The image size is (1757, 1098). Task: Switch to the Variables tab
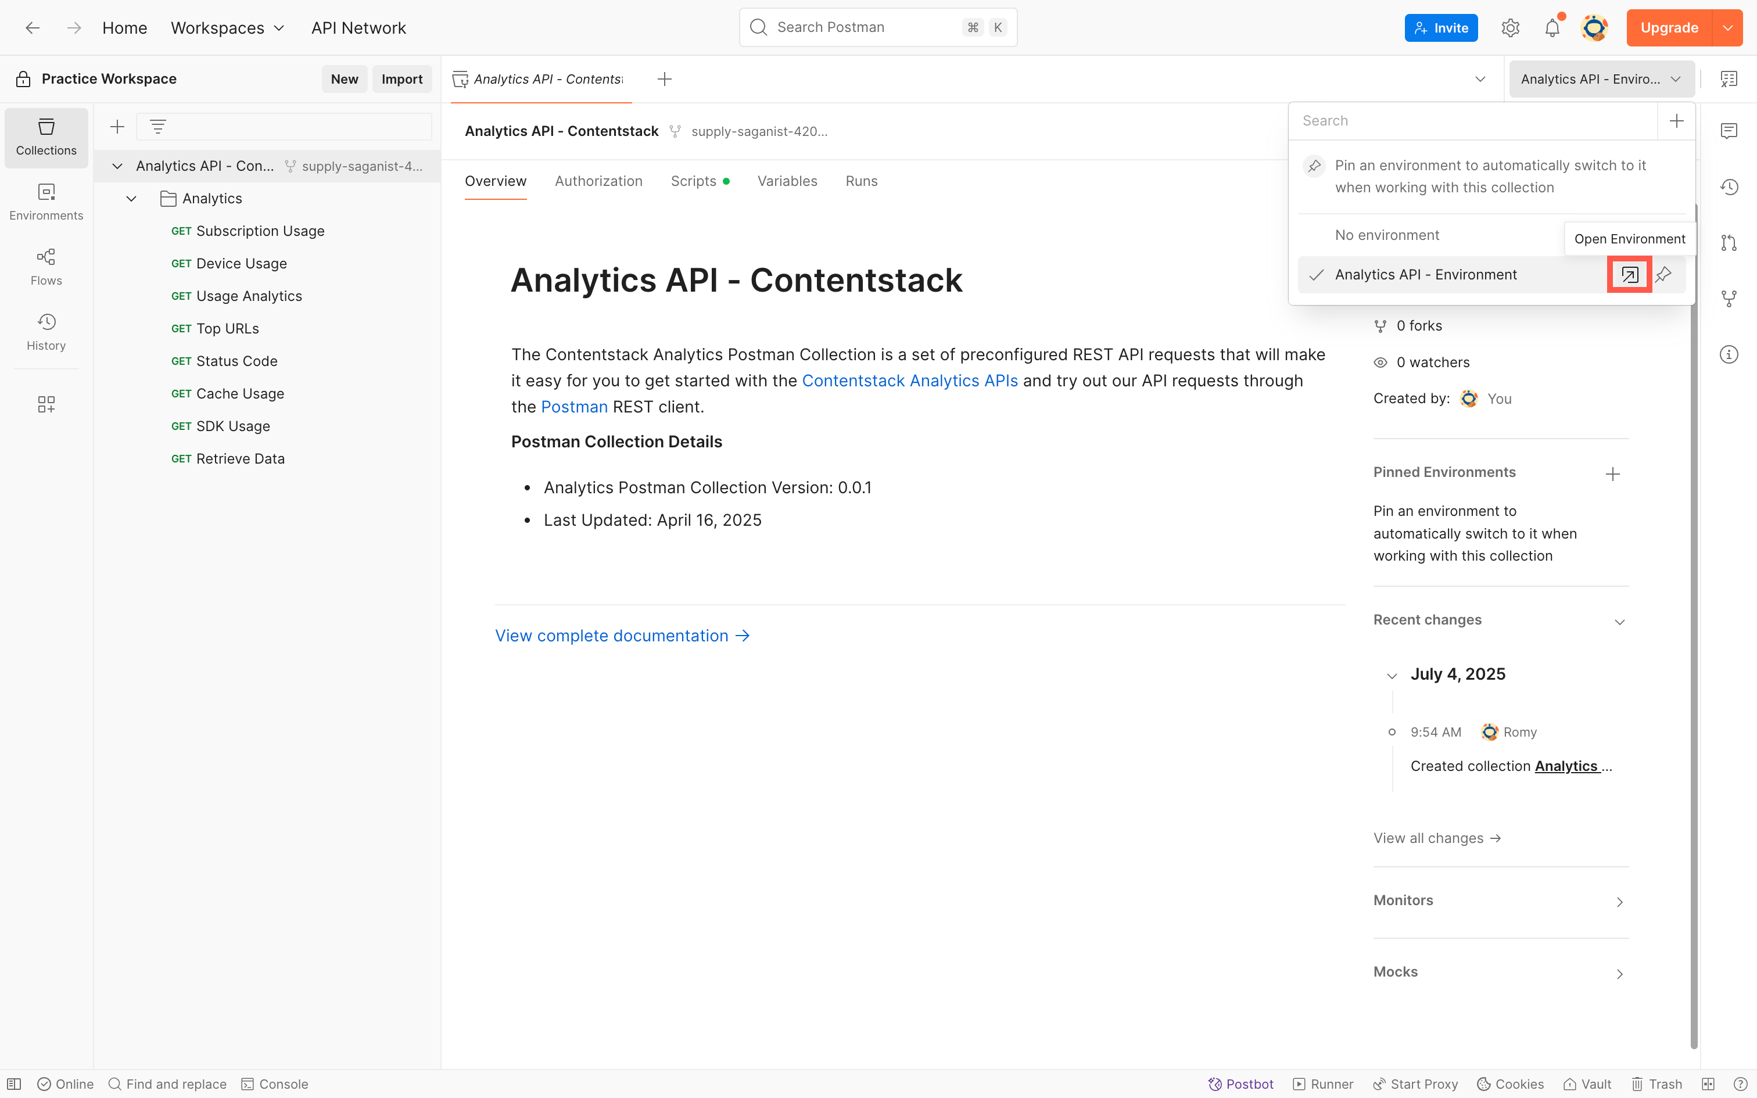787,181
